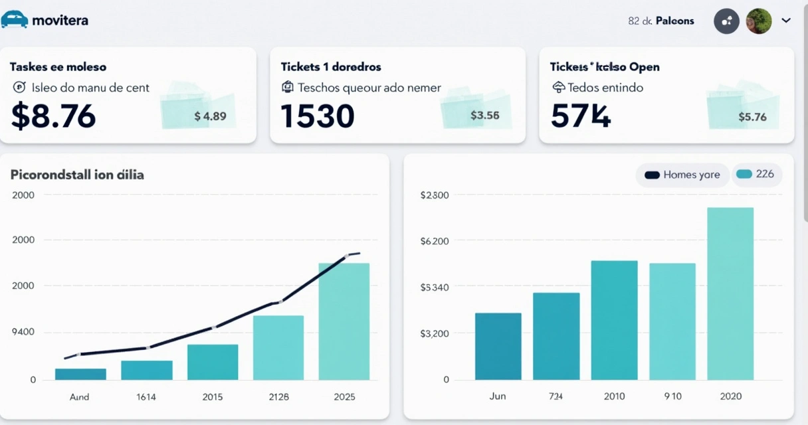Select the 1614 bar in left chart

coord(147,371)
